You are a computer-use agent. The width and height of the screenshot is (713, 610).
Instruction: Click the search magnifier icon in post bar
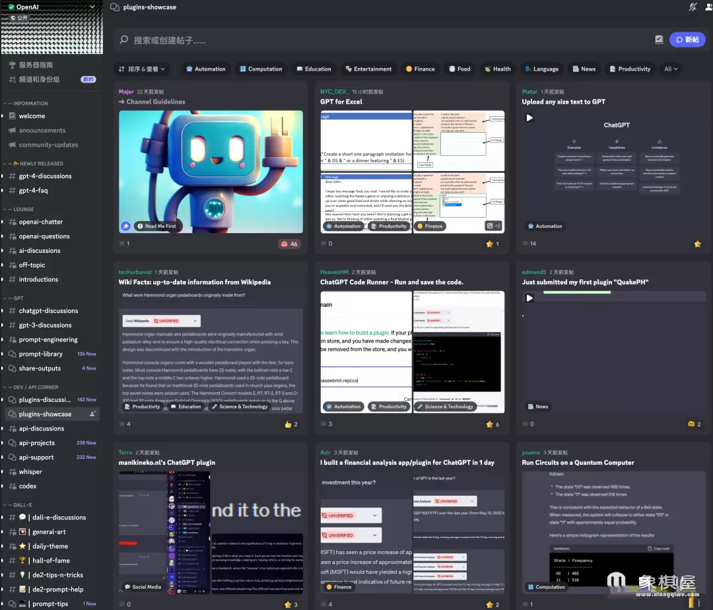click(x=123, y=40)
